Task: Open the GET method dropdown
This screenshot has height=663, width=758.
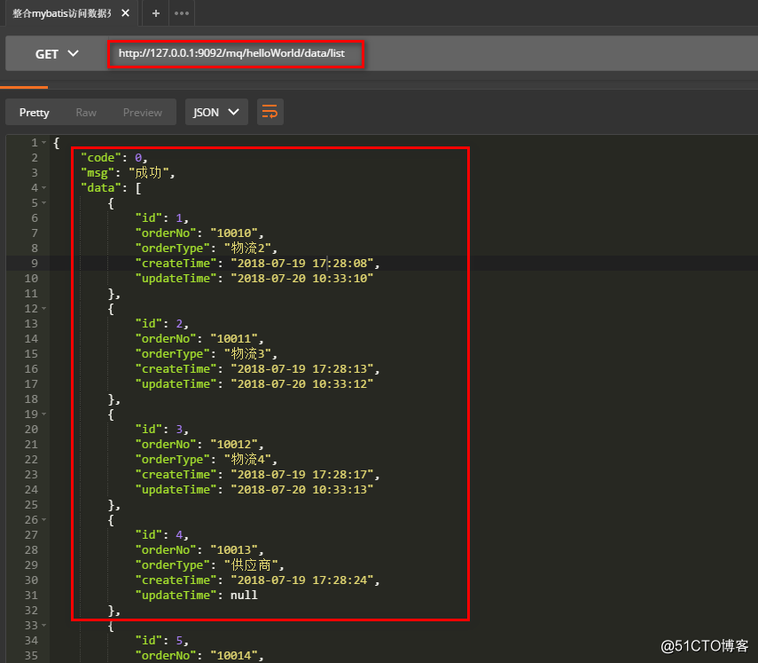Action: pyautogui.click(x=57, y=54)
